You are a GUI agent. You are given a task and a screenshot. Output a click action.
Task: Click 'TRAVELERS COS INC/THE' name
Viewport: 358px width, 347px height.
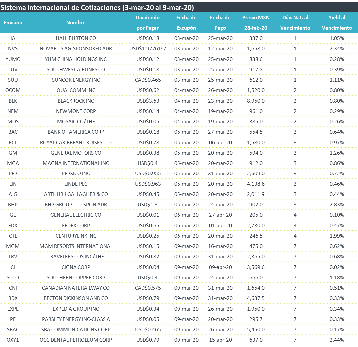tap(76, 257)
